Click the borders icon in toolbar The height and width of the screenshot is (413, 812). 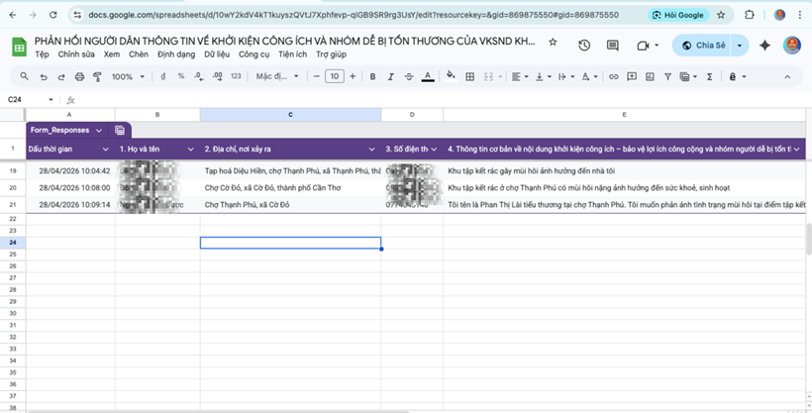[x=469, y=76]
